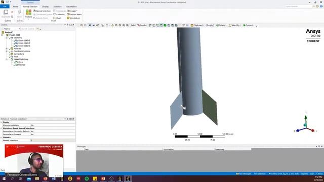Enable the face selection filter icon
Screen dimensions: 324x182
[161, 25]
